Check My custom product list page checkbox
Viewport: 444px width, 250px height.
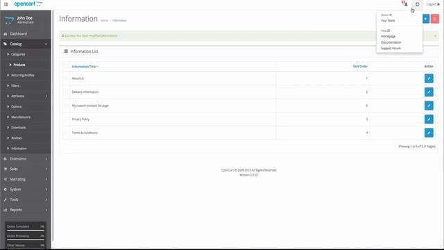tap(67, 106)
